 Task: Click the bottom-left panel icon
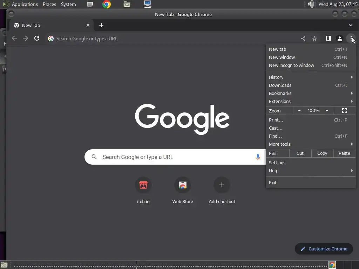coord(4,265)
